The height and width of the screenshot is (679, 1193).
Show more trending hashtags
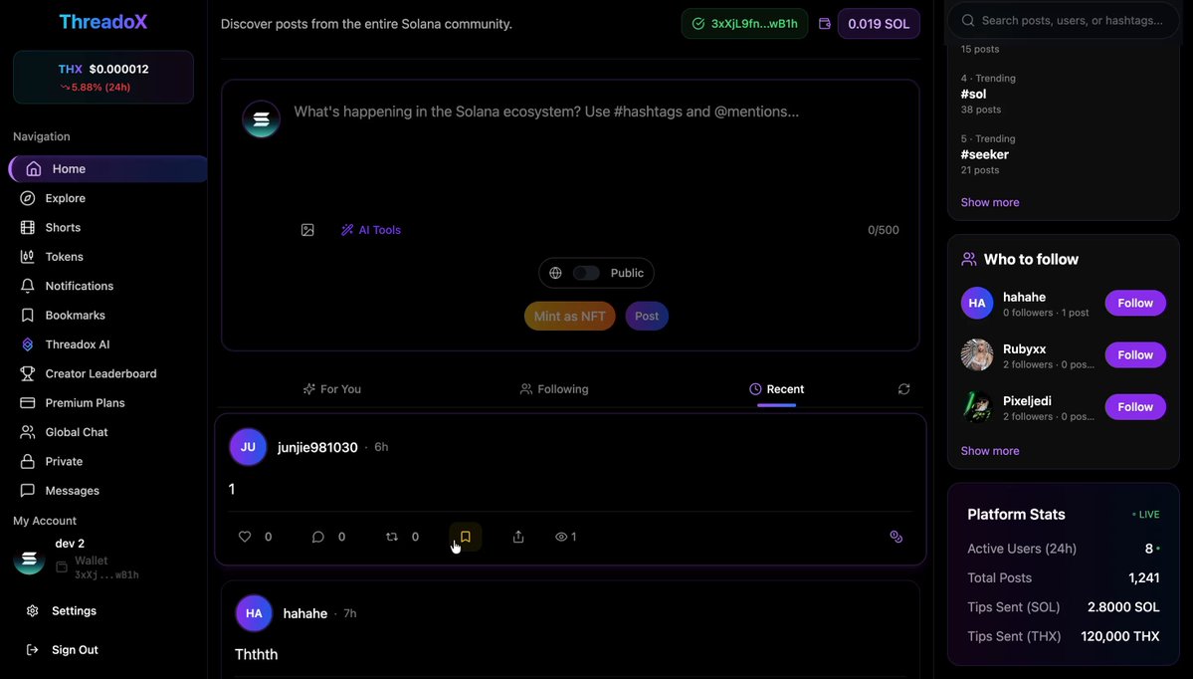(x=990, y=202)
